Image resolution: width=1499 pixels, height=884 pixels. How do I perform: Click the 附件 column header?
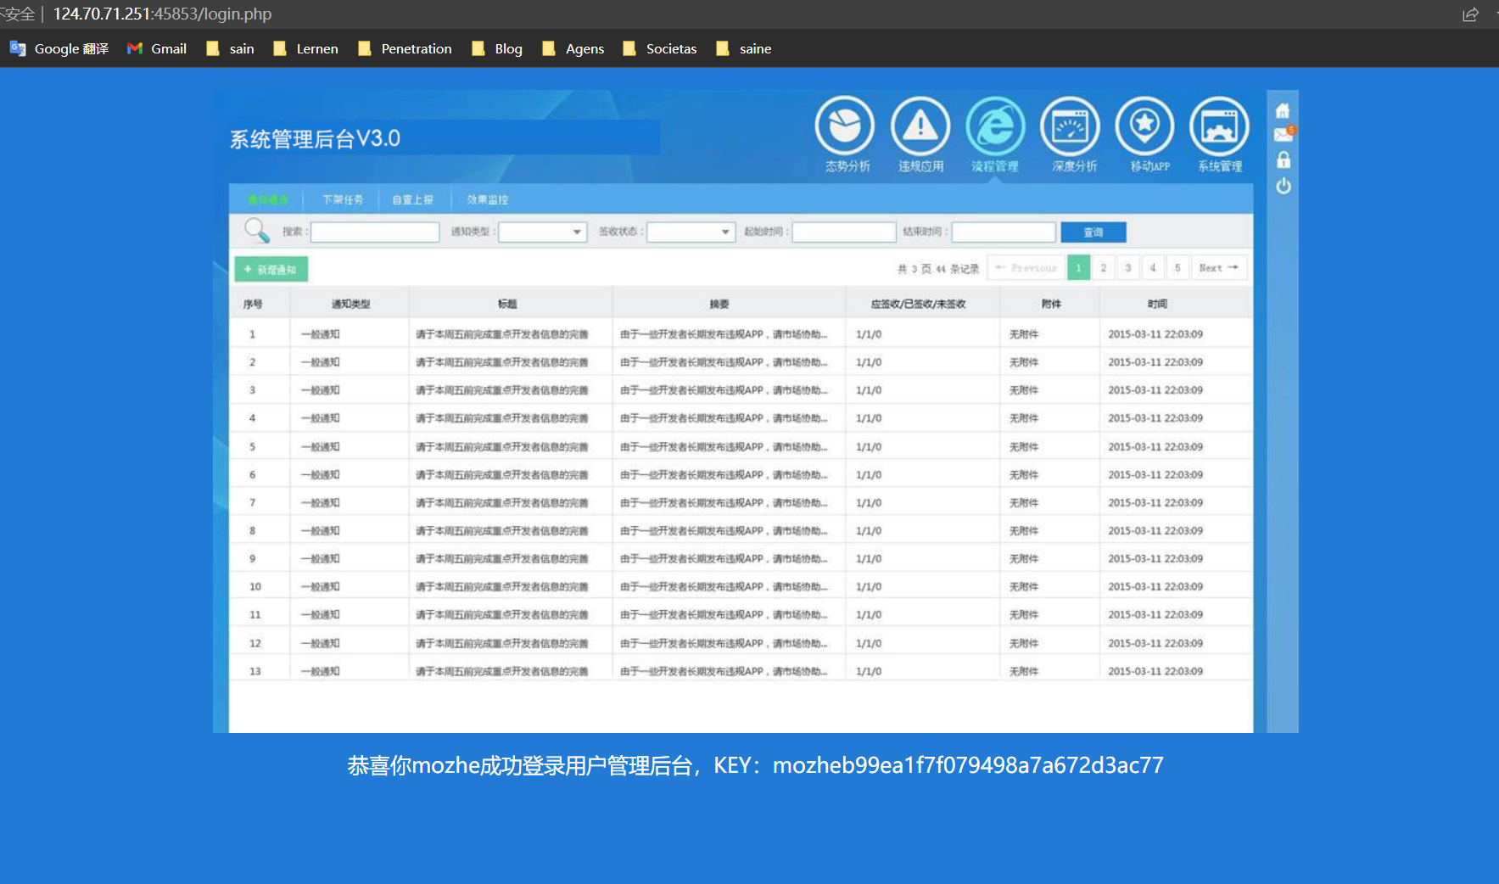[x=1051, y=304]
